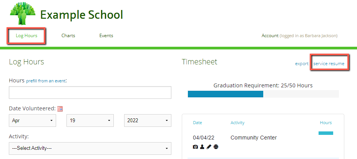This screenshot has width=357, height=159.
Task: Click the person icon under Community Center
Action: (202, 147)
